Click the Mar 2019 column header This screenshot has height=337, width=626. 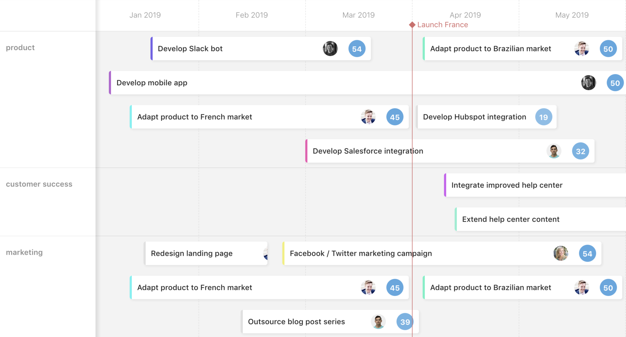[358, 15]
